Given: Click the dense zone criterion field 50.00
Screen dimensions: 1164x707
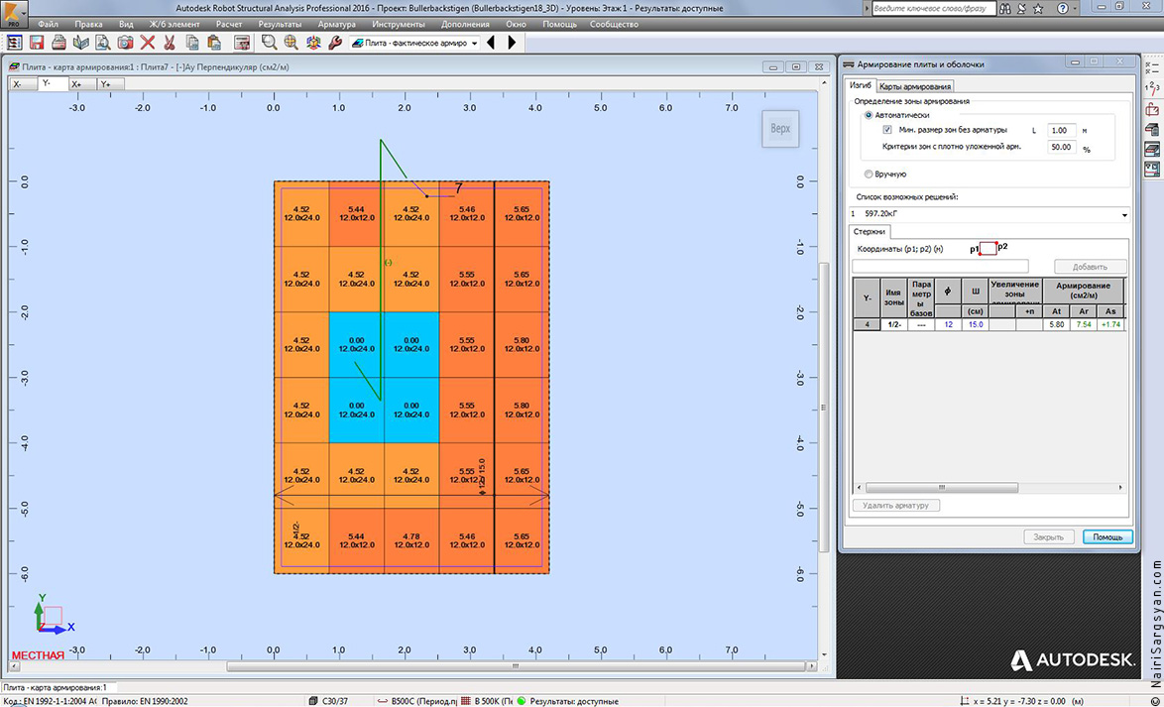Looking at the screenshot, I should click(1062, 147).
